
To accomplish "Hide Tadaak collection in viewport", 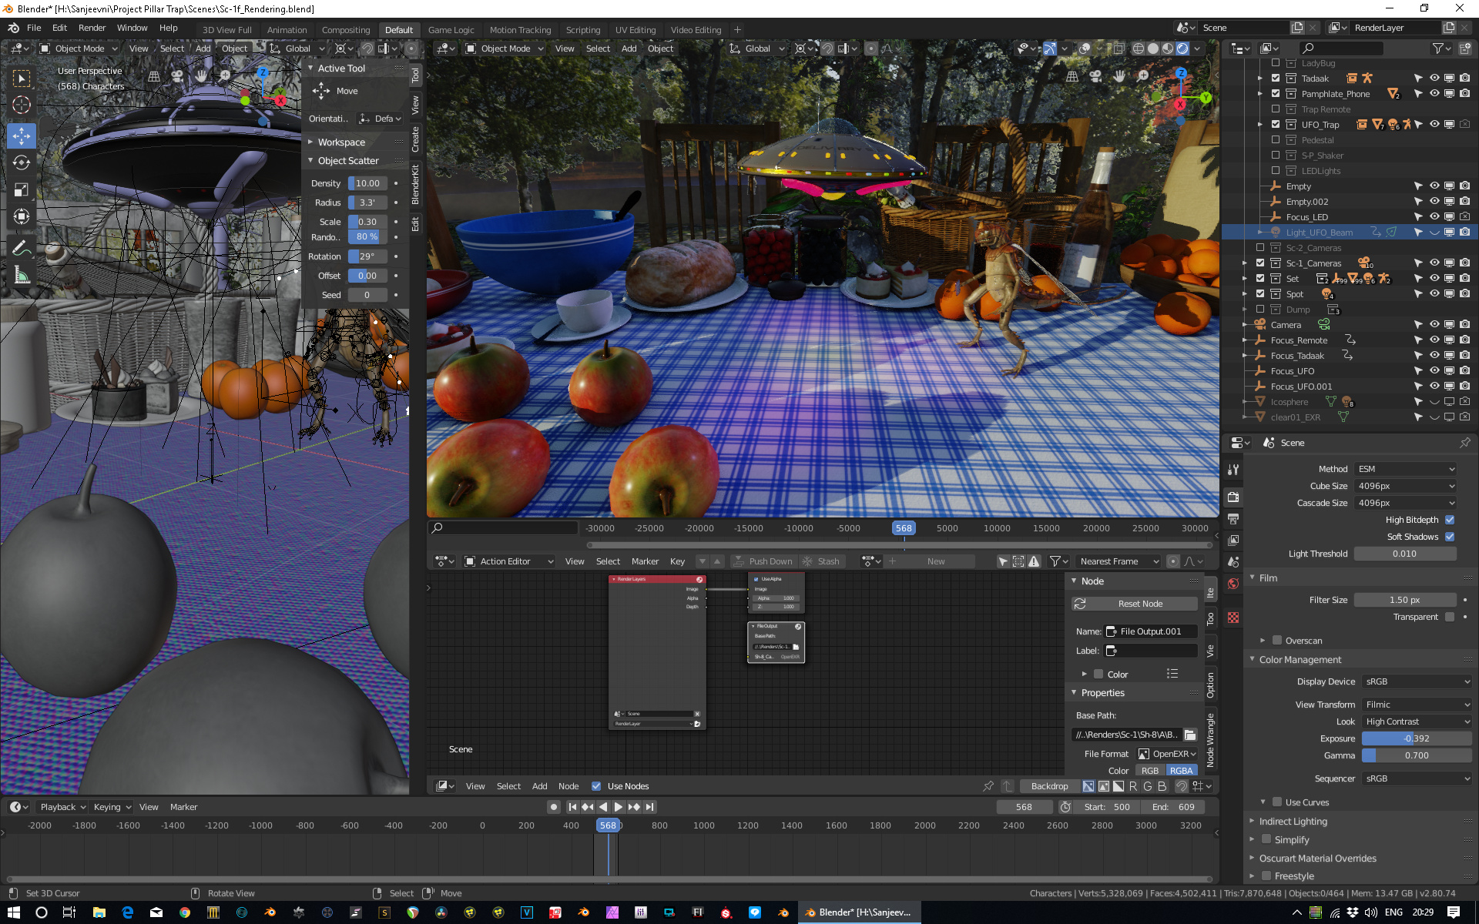I will click(x=1434, y=79).
